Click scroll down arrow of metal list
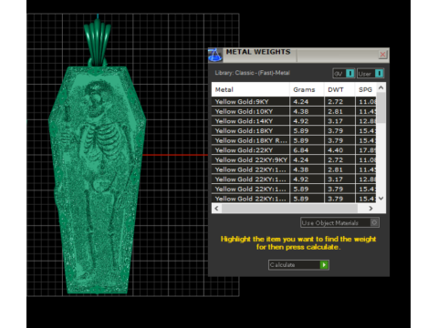The height and width of the screenshot is (328, 438). click(381, 199)
